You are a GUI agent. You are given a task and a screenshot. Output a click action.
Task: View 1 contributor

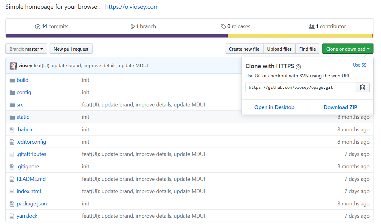pyautogui.click(x=327, y=26)
